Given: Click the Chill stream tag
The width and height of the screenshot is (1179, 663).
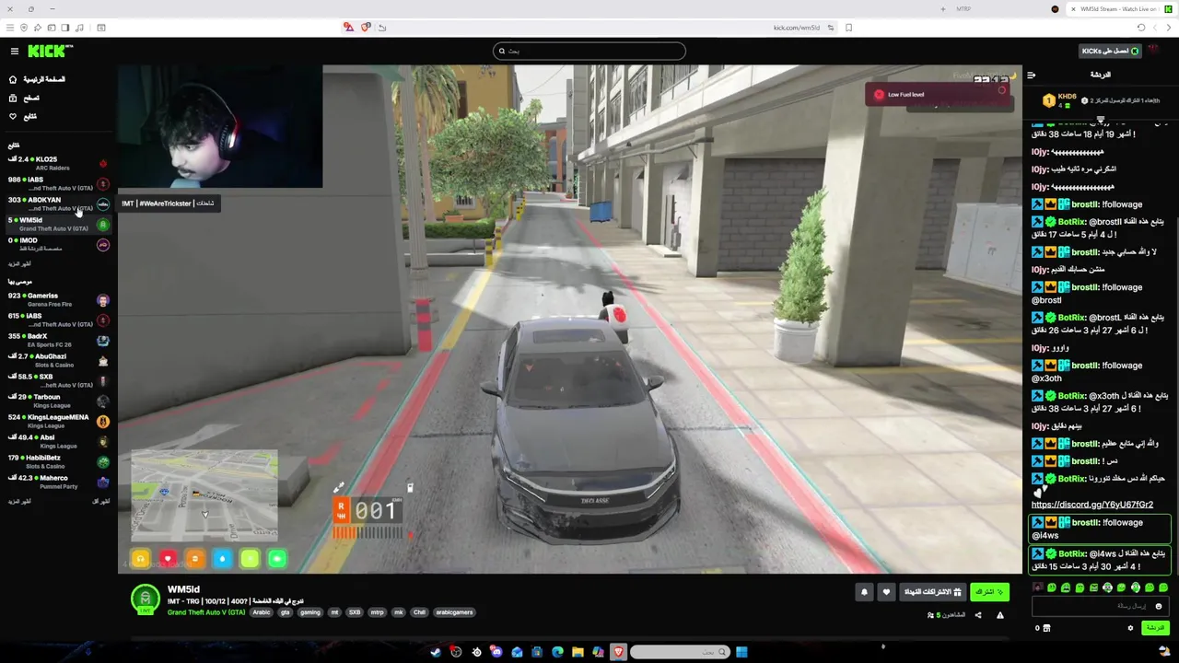Looking at the screenshot, I should tap(420, 612).
